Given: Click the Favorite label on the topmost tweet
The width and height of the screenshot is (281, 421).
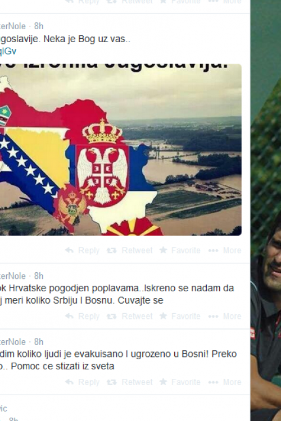Looking at the screenshot, I should pos(186,2).
